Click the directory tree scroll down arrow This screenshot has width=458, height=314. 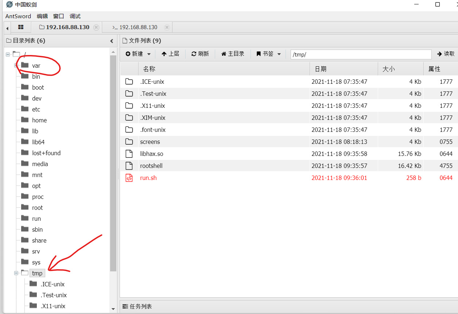click(x=113, y=309)
